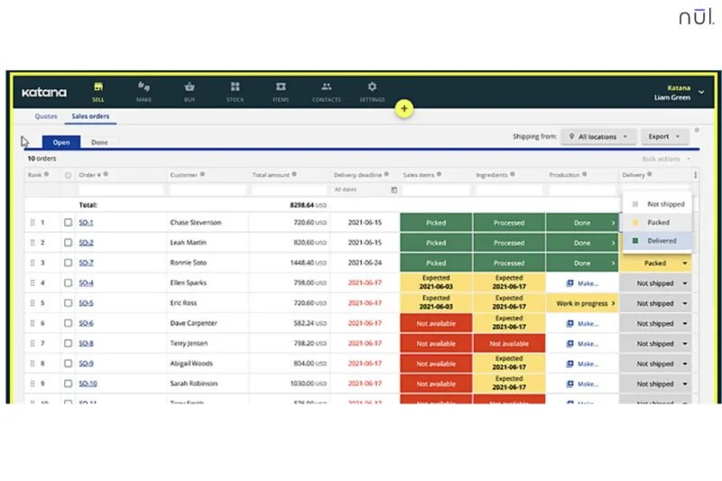Choose Delivered in delivery status menu

pos(658,241)
